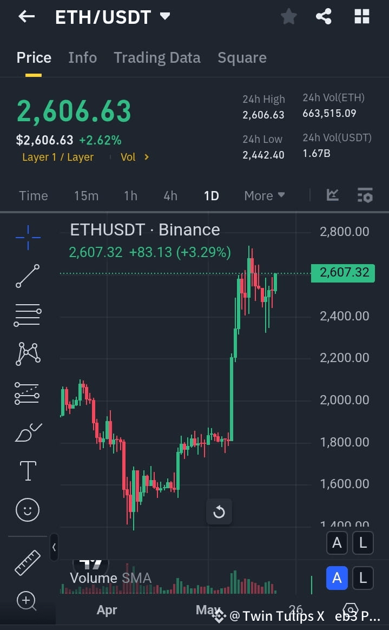The height and width of the screenshot is (630, 389).
Task: Select the horizontal lines tool
Action: tap(28, 315)
